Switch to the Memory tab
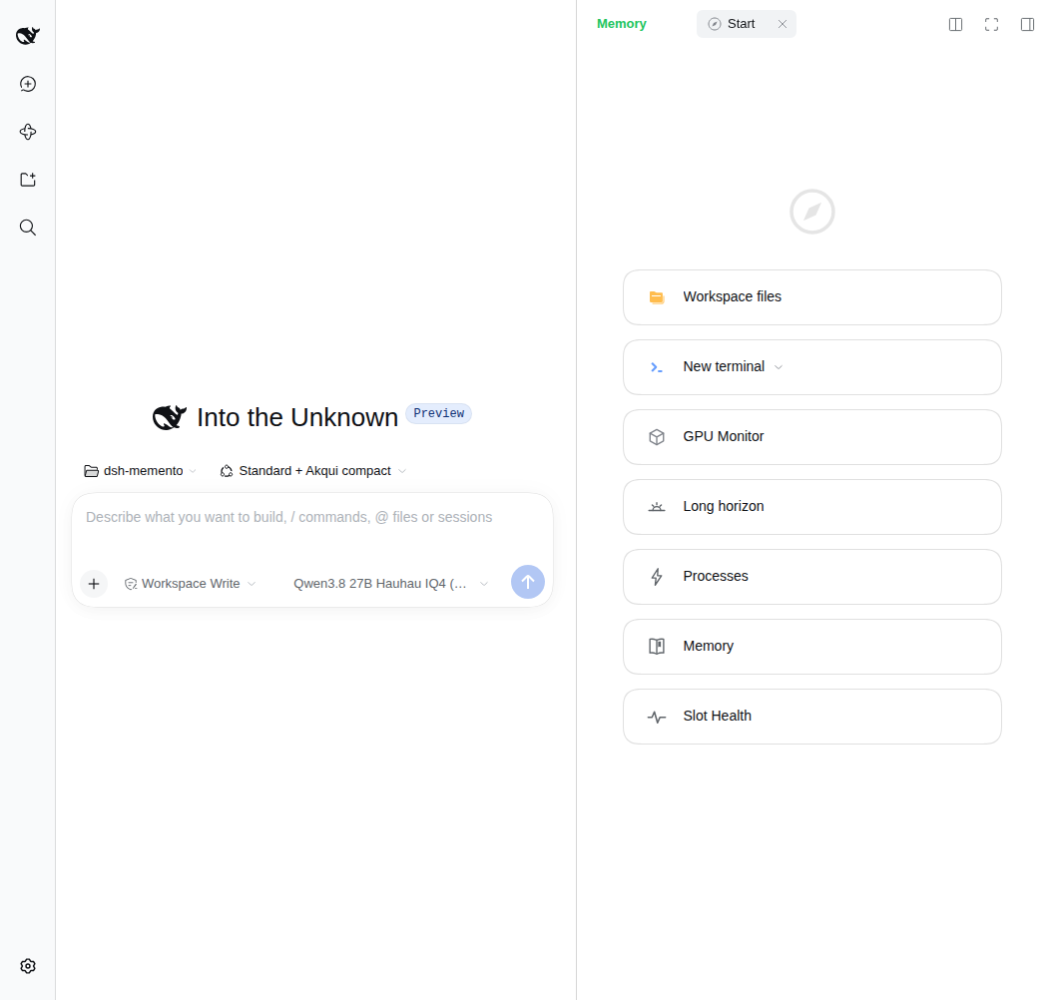The image size is (1047, 1000). tap(621, 24)
